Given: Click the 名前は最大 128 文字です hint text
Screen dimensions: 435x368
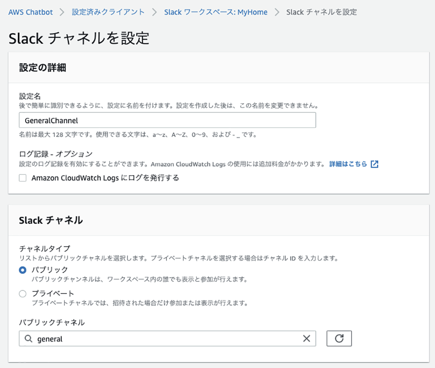Looking at the screenshot, I should click(138, 135).
